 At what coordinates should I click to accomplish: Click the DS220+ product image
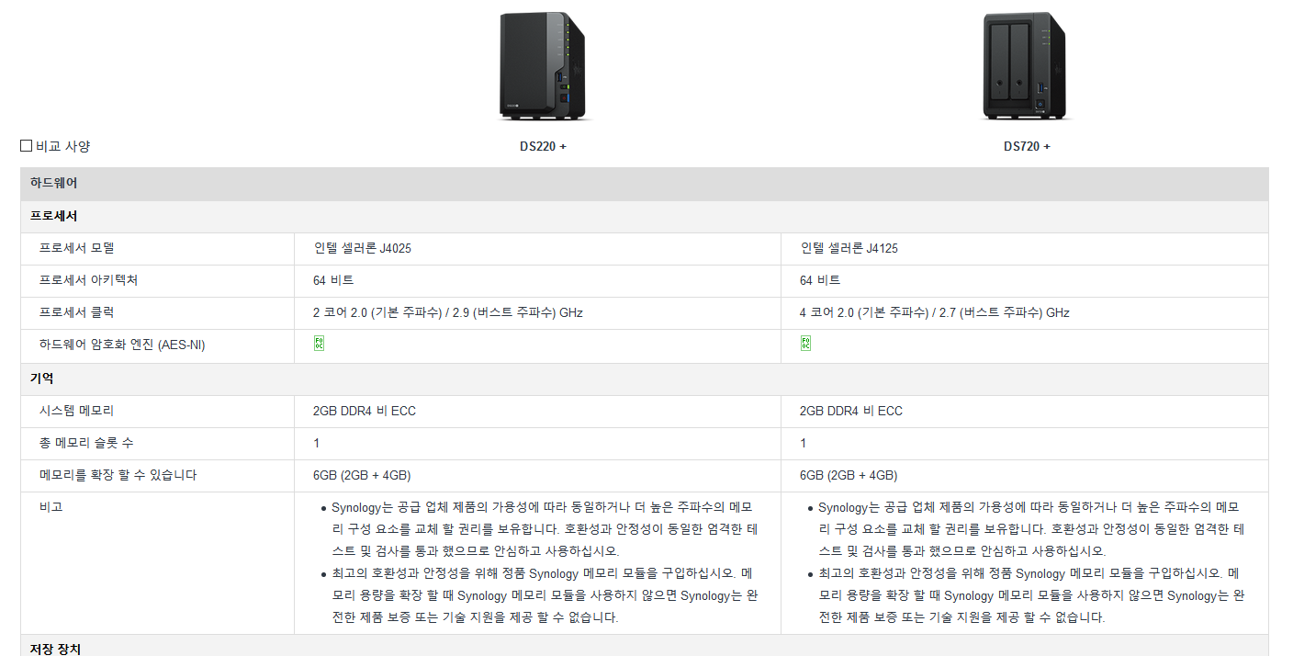pos(542,65)
